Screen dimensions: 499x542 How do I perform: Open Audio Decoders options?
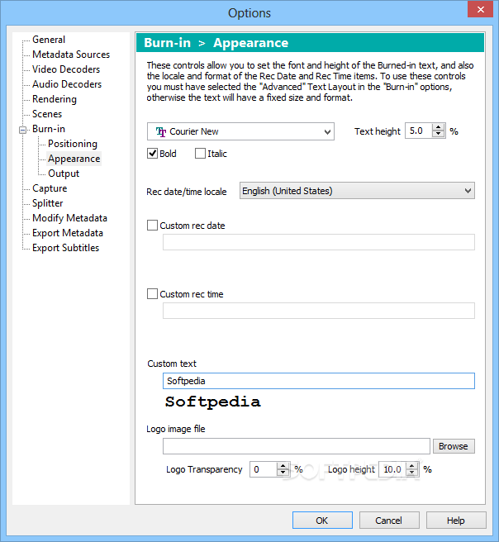(67, 84)
